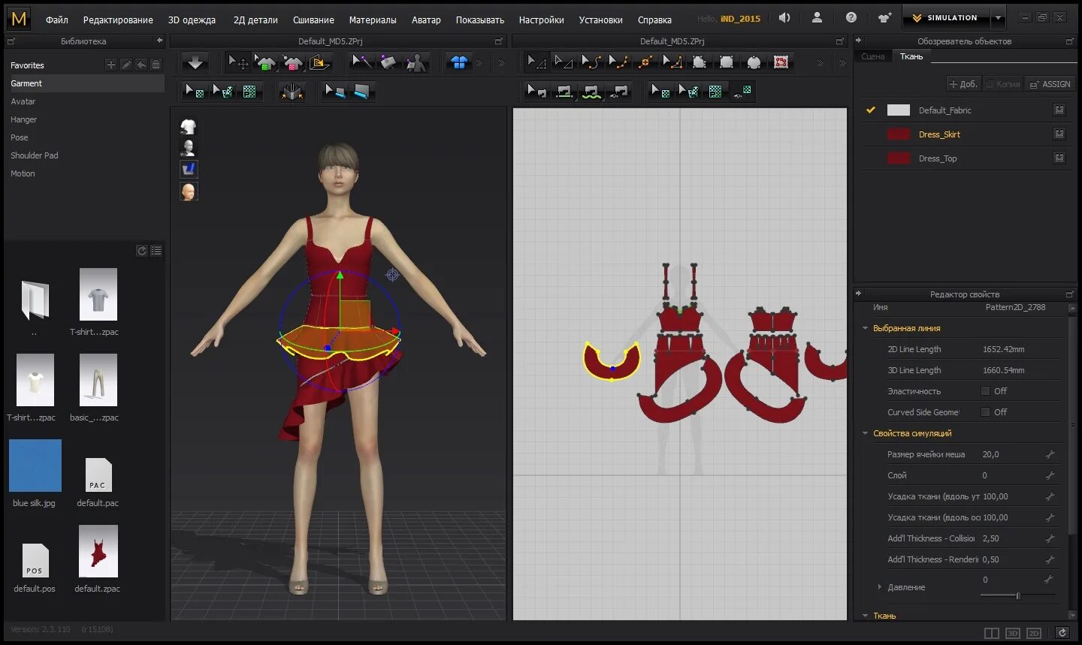Screen dimensions: 1082x645
Task: Click the SIMULATION button
Action: pos(947,18)
